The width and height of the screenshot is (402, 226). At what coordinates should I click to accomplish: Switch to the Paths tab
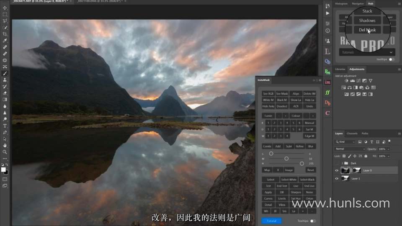pyautogui.click(x=365, y=134)
